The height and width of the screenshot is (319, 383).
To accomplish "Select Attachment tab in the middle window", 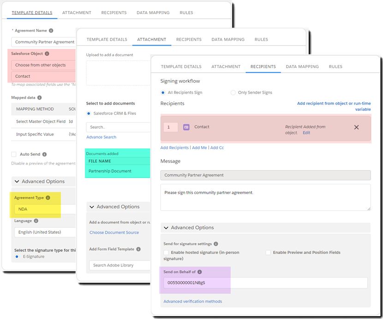I will click(x=152, y=40).
